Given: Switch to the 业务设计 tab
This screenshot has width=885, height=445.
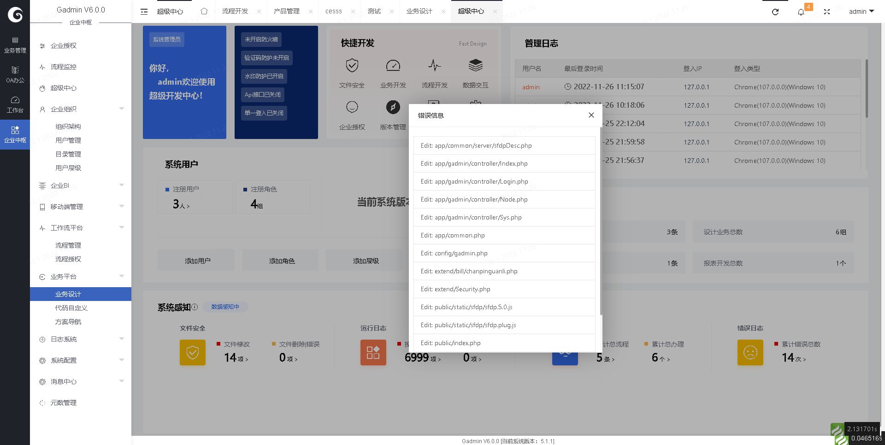Looking at the screenshot, I should (419, 12).
